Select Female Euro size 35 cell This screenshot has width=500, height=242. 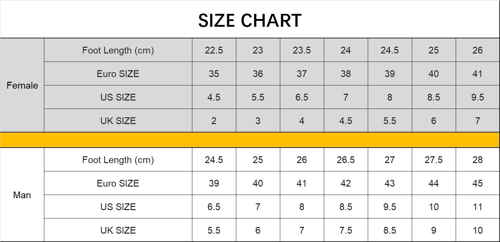click(x=214, y=74)
